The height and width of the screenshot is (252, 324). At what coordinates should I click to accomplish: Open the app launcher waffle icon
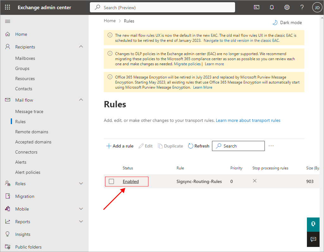tap(8, 8)
